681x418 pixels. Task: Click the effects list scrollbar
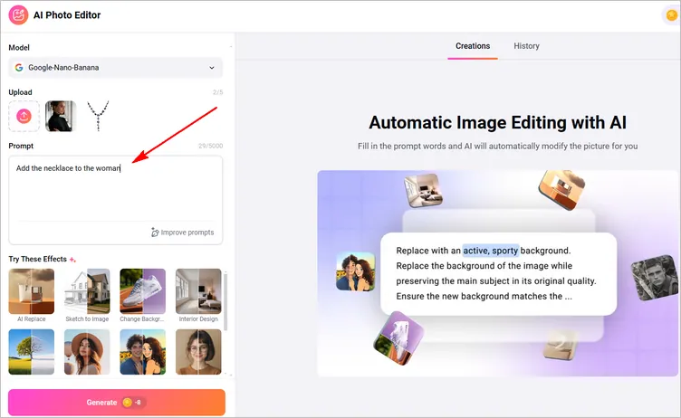point(225,300)
